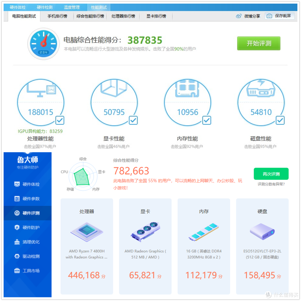The height and width of the screenshot is (301, 301).
Task: Open the 显卡排行榜 sub-tab
Action: (x=156, y=16)
